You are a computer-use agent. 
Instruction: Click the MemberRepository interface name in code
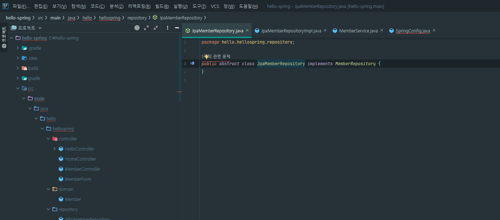(355, 64)
